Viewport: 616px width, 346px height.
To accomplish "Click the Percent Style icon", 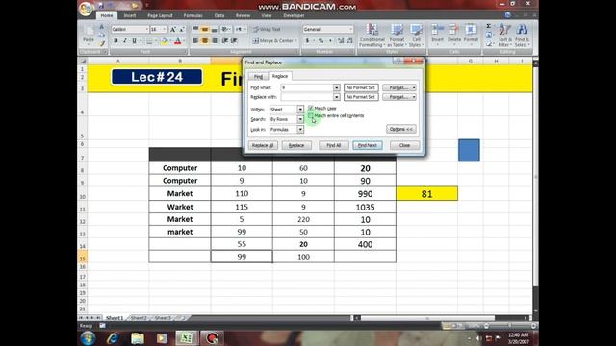I will click(x=321, y=40).
